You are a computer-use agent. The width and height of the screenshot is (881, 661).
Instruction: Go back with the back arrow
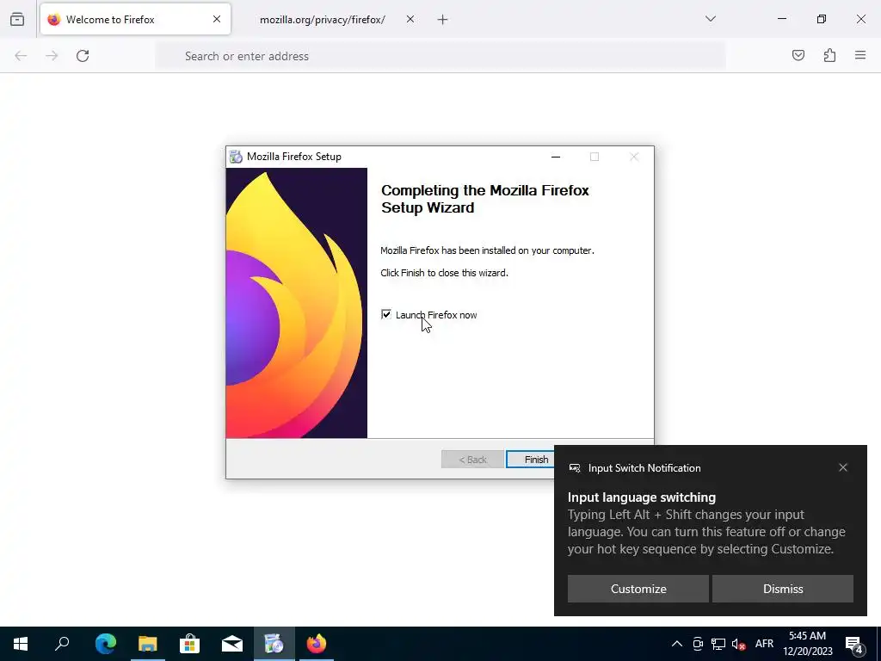21,56
